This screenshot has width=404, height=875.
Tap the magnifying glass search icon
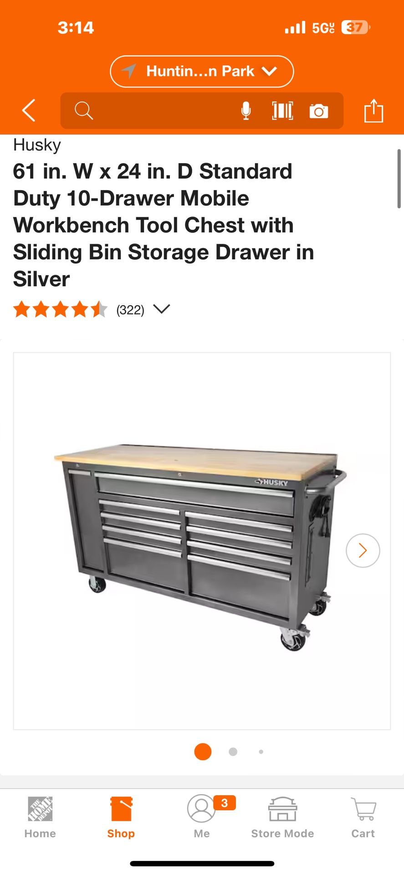pyautogui.click(x=84, y=111)
